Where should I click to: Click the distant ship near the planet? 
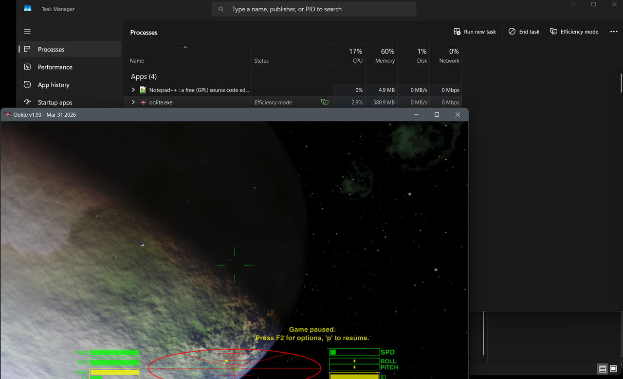(143, 244)
